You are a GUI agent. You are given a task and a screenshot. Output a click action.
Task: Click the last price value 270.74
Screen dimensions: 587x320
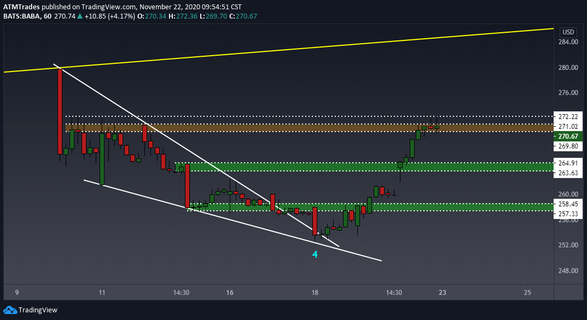tap(65, 16)
